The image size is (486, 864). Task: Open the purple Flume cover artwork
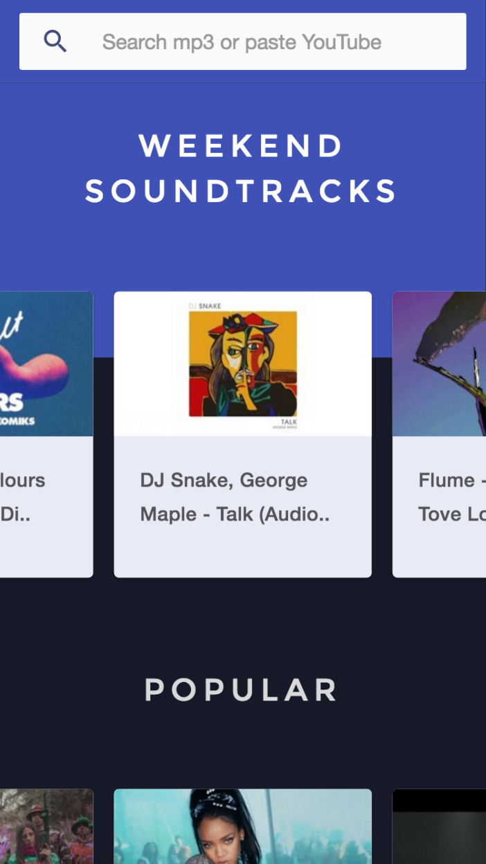tap(439, 364)
